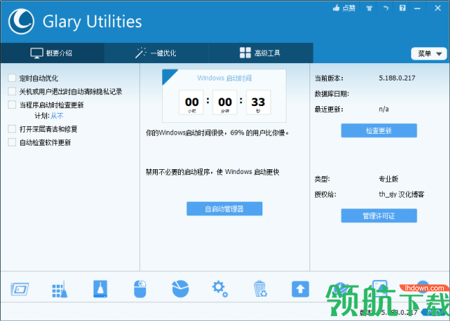The image size is (450, 321).
Task: Open the context menu manager mouse icon
Action: click(x=140, y=289)
